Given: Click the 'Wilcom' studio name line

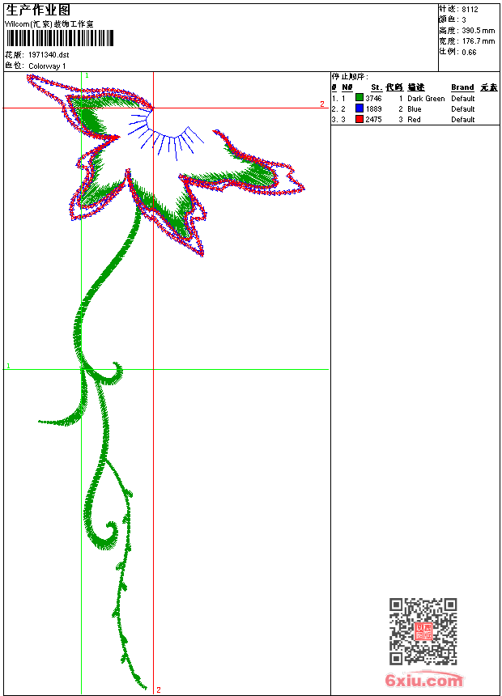Looking at the screenshot, I should point(49,24).
